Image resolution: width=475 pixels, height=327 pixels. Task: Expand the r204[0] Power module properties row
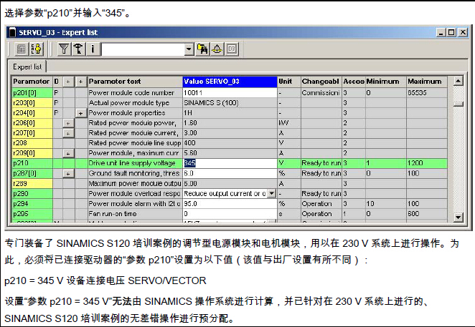tap(80, 113)
